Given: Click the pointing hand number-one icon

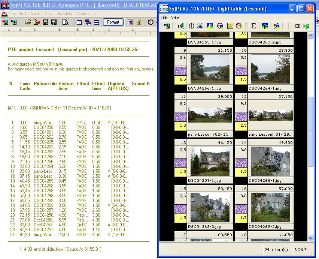Looking at the screenshot, I should (181, 26).
